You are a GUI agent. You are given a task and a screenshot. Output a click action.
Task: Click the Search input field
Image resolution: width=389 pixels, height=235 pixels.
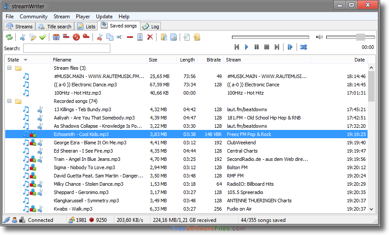pos(67,48)
